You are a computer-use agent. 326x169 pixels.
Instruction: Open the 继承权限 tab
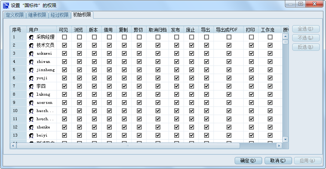point(37,15)
